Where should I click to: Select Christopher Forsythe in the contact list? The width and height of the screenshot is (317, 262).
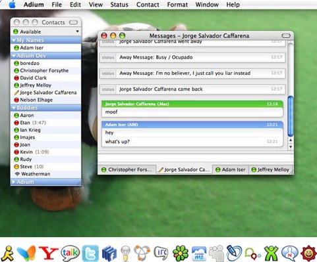[x=45, y=70]
